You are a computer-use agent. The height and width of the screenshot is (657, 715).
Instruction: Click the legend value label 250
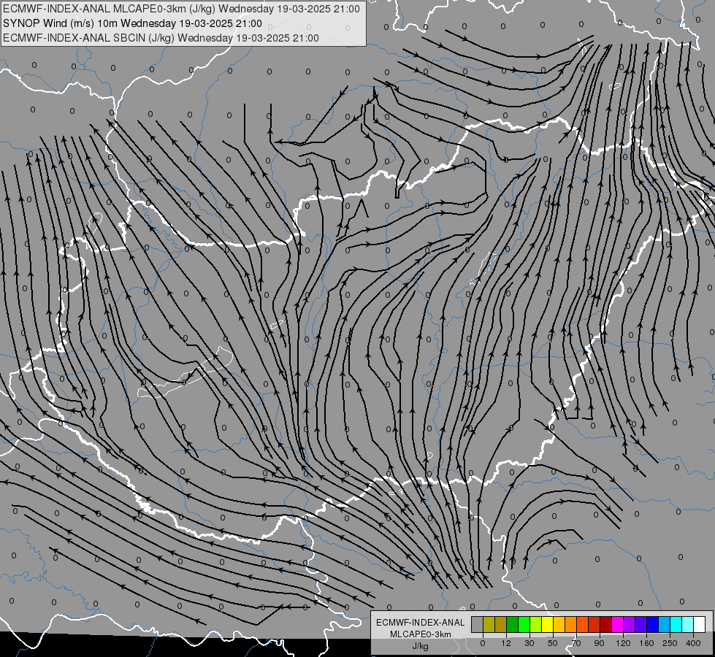point(670,643)
